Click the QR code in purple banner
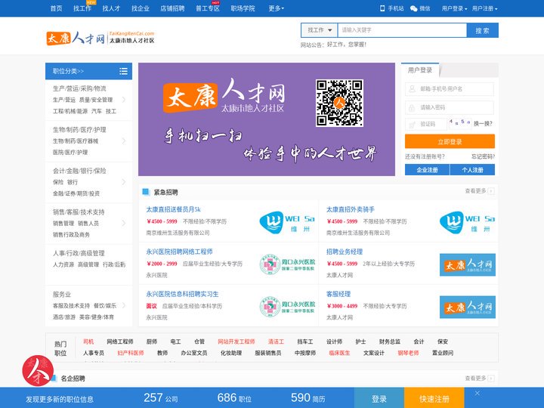This screenshot has width=544, height=408. 339,103
